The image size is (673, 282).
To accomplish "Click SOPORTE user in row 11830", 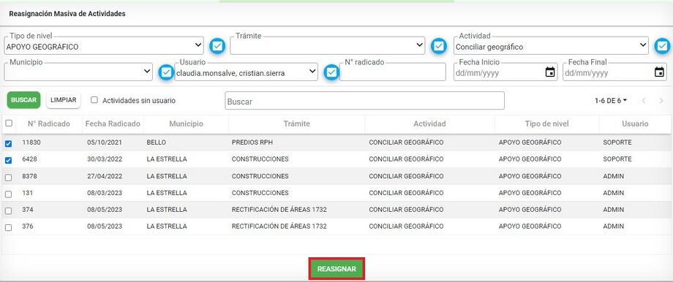I will tap(617, 142).
